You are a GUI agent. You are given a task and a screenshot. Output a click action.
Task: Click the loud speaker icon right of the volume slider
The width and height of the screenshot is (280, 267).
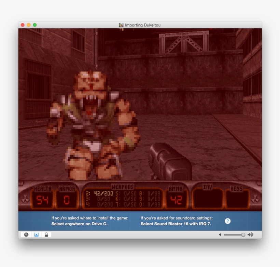pos(251,235)
